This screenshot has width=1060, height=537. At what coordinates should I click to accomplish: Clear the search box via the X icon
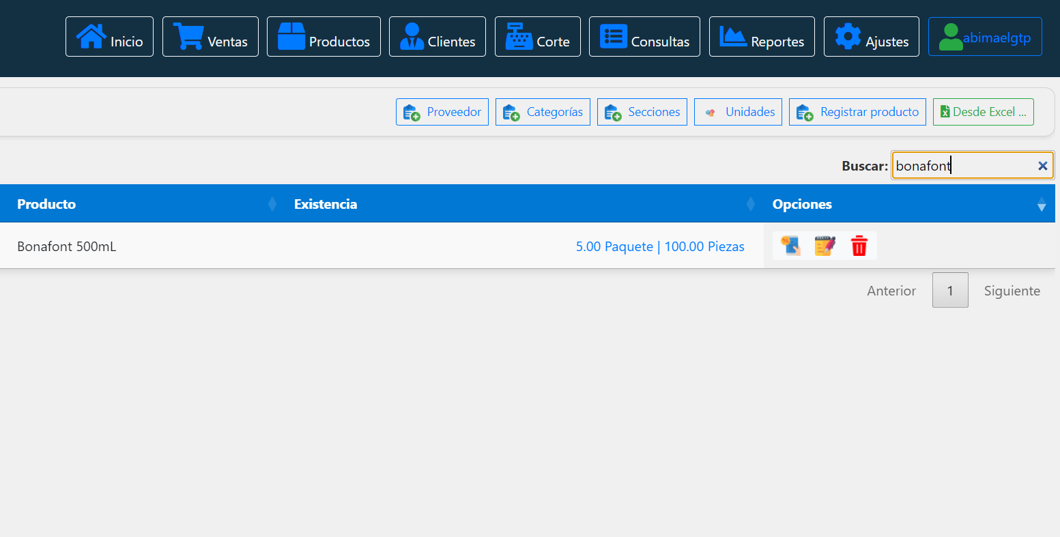(1042, 165)
